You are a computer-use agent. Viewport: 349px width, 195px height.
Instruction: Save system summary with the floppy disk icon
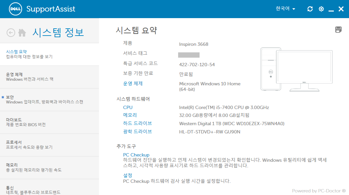338,30
